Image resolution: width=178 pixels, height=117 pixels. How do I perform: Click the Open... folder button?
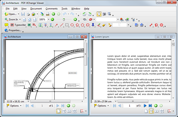pos(11,14)
